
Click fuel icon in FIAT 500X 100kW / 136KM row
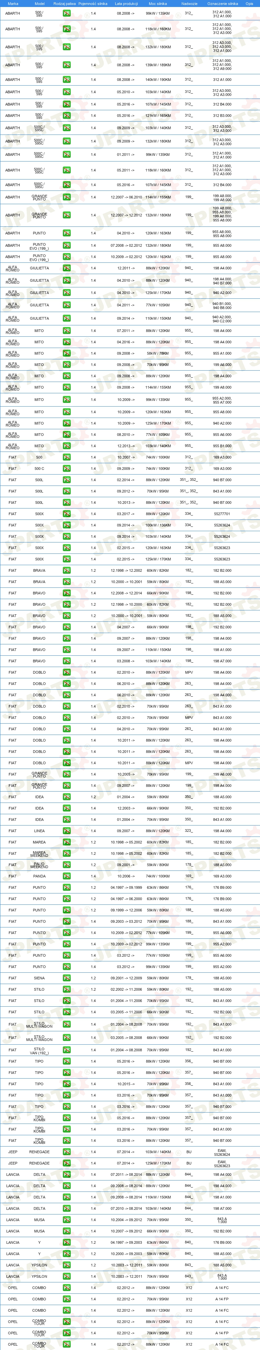pyautogui.click(x=66, y=525)
